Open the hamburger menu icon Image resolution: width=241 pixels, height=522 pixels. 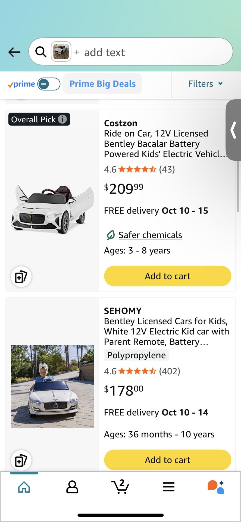[x=168, y=487]
